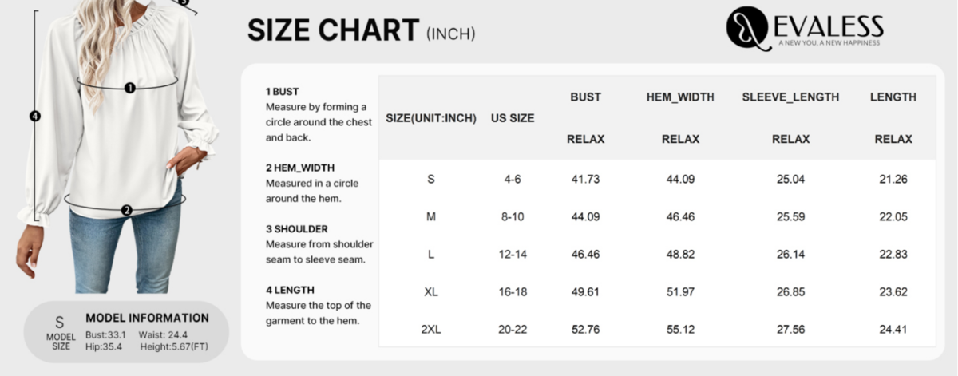The image size is (958, 376).
Task: Select the size M row label
Action: pos(431,216)
